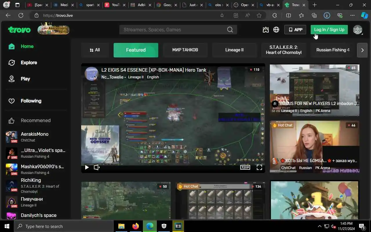Open browser settings ellipsis menu

352,15
